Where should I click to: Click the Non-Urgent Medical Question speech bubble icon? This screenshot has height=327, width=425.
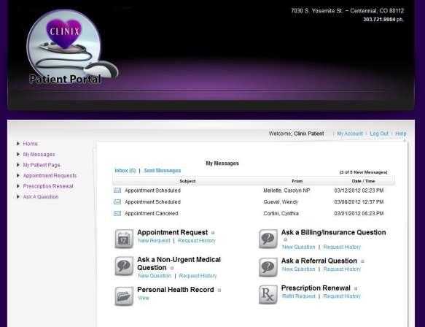[124, 266]
